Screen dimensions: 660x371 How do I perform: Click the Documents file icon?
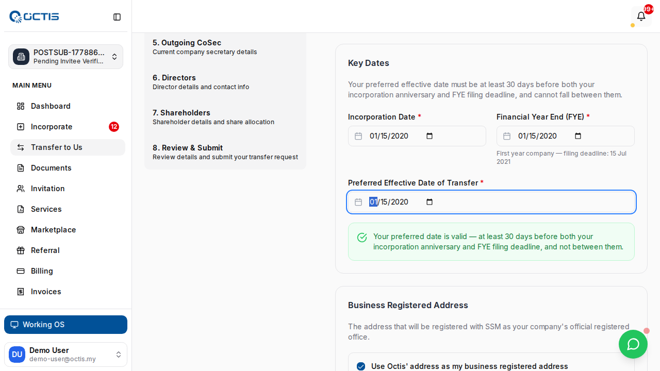pos(21,168)
